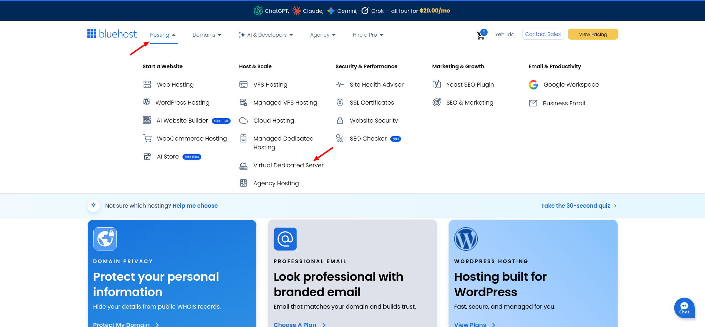Viewport: 705px width, 327px height.
Task: Select Yoast SEO Plugin menu item
Action: [x=470, y=84]
